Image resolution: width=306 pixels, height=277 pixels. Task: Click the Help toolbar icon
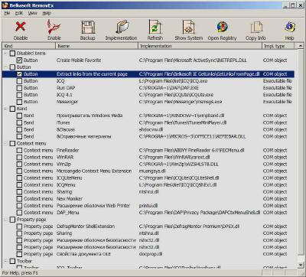click(290, 27)
